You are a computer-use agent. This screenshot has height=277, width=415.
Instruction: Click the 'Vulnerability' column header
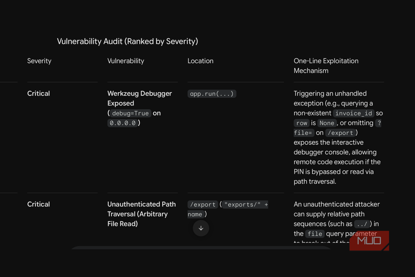(x=126, y=61)
